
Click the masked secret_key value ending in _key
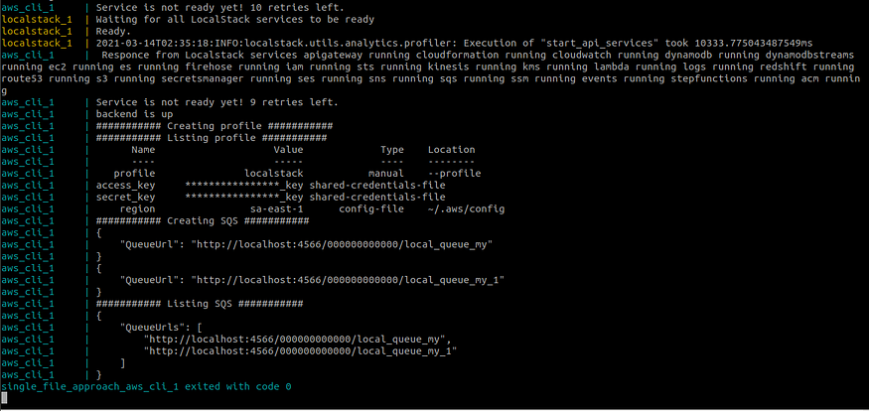point(244,198)
